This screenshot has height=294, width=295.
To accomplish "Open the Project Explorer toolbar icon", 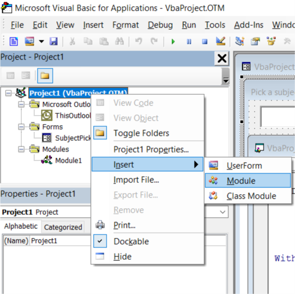I will [239, 41].
